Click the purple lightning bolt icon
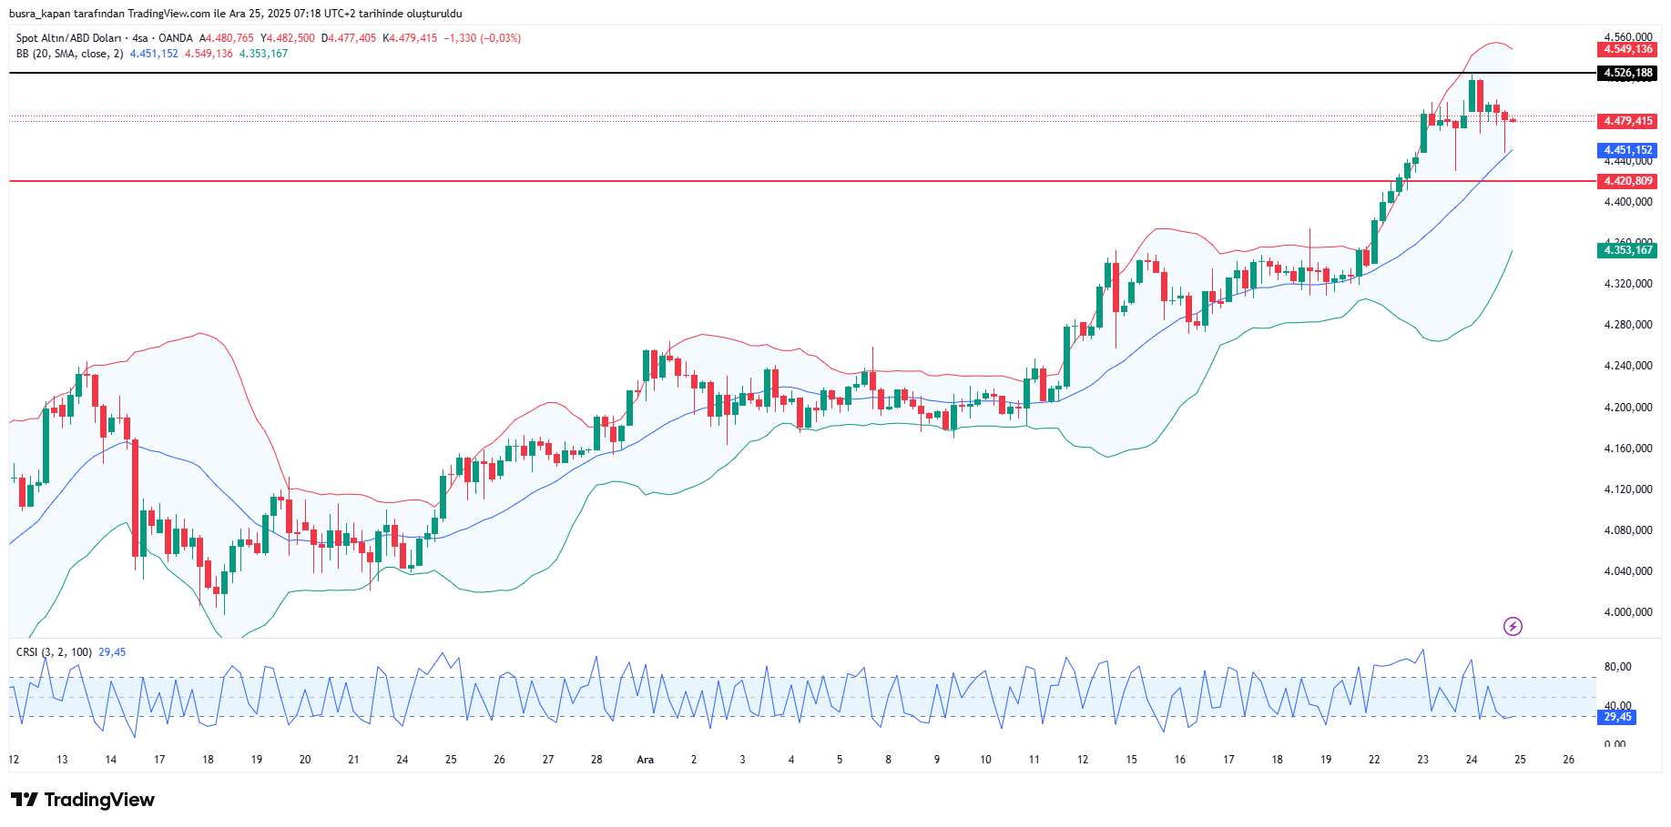Screen dimensions: 1671x827 click(1513, 626)
